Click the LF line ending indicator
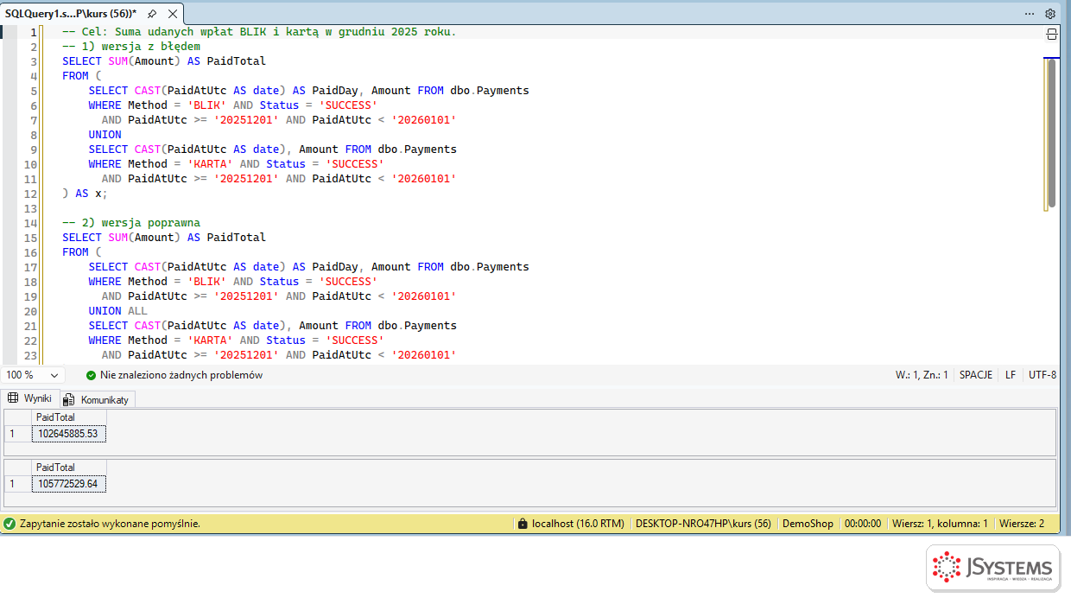This screenshot has height=598, width=1071. click(x=1010, y=376)
